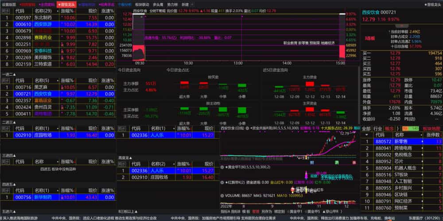Open 新建 tab

185,4
